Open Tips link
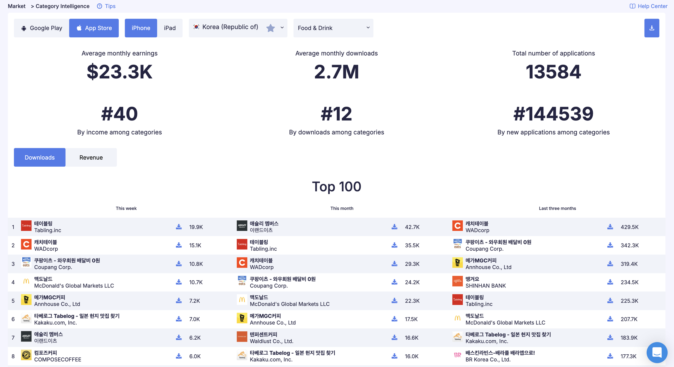 [x=110, y=6]
